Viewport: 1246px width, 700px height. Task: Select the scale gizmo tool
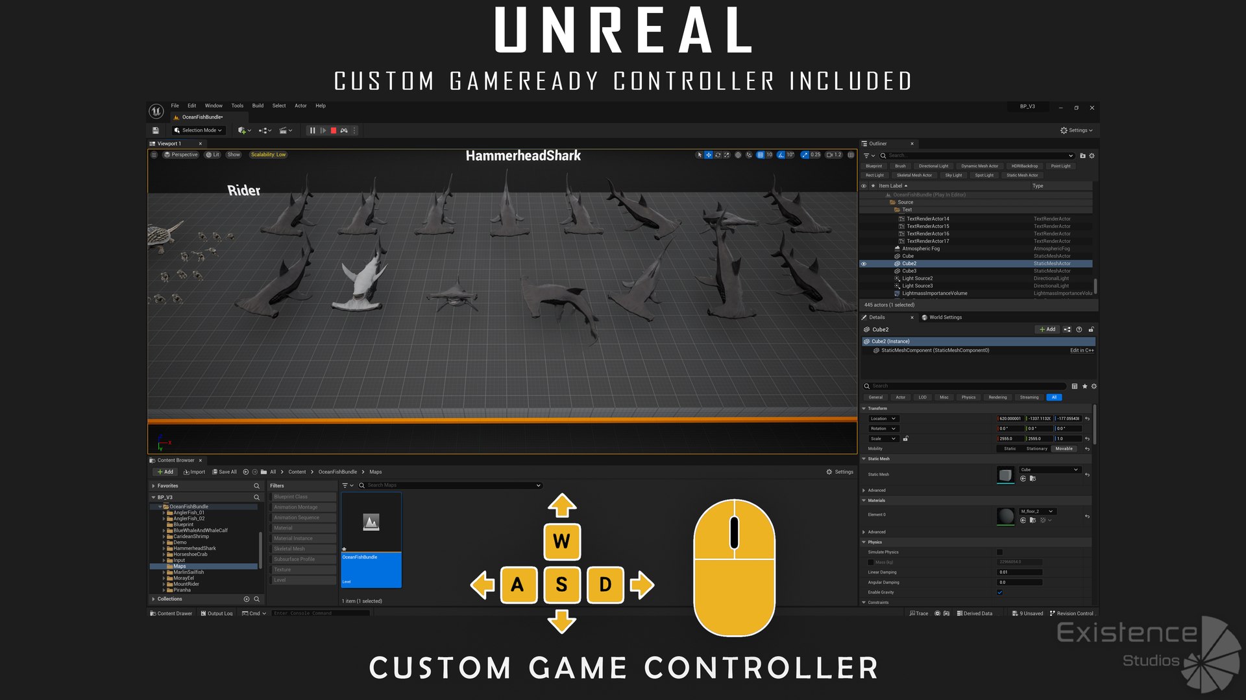(x=727, y=155)
